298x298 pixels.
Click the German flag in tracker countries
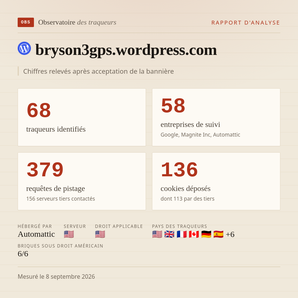click(206, 234)
